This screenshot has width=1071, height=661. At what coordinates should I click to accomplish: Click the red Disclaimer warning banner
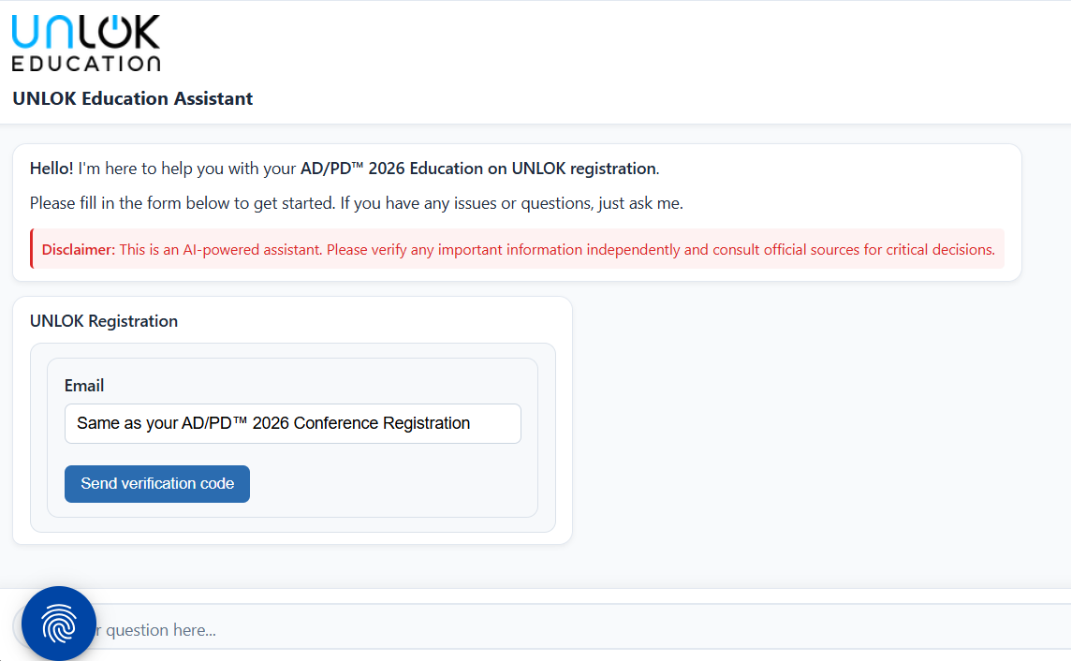[x=517, y=249]
